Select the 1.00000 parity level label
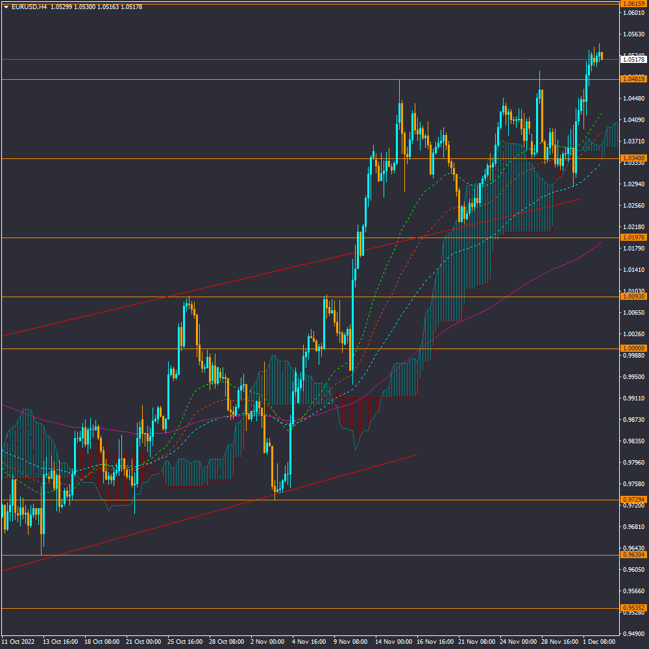 (633, 349)
